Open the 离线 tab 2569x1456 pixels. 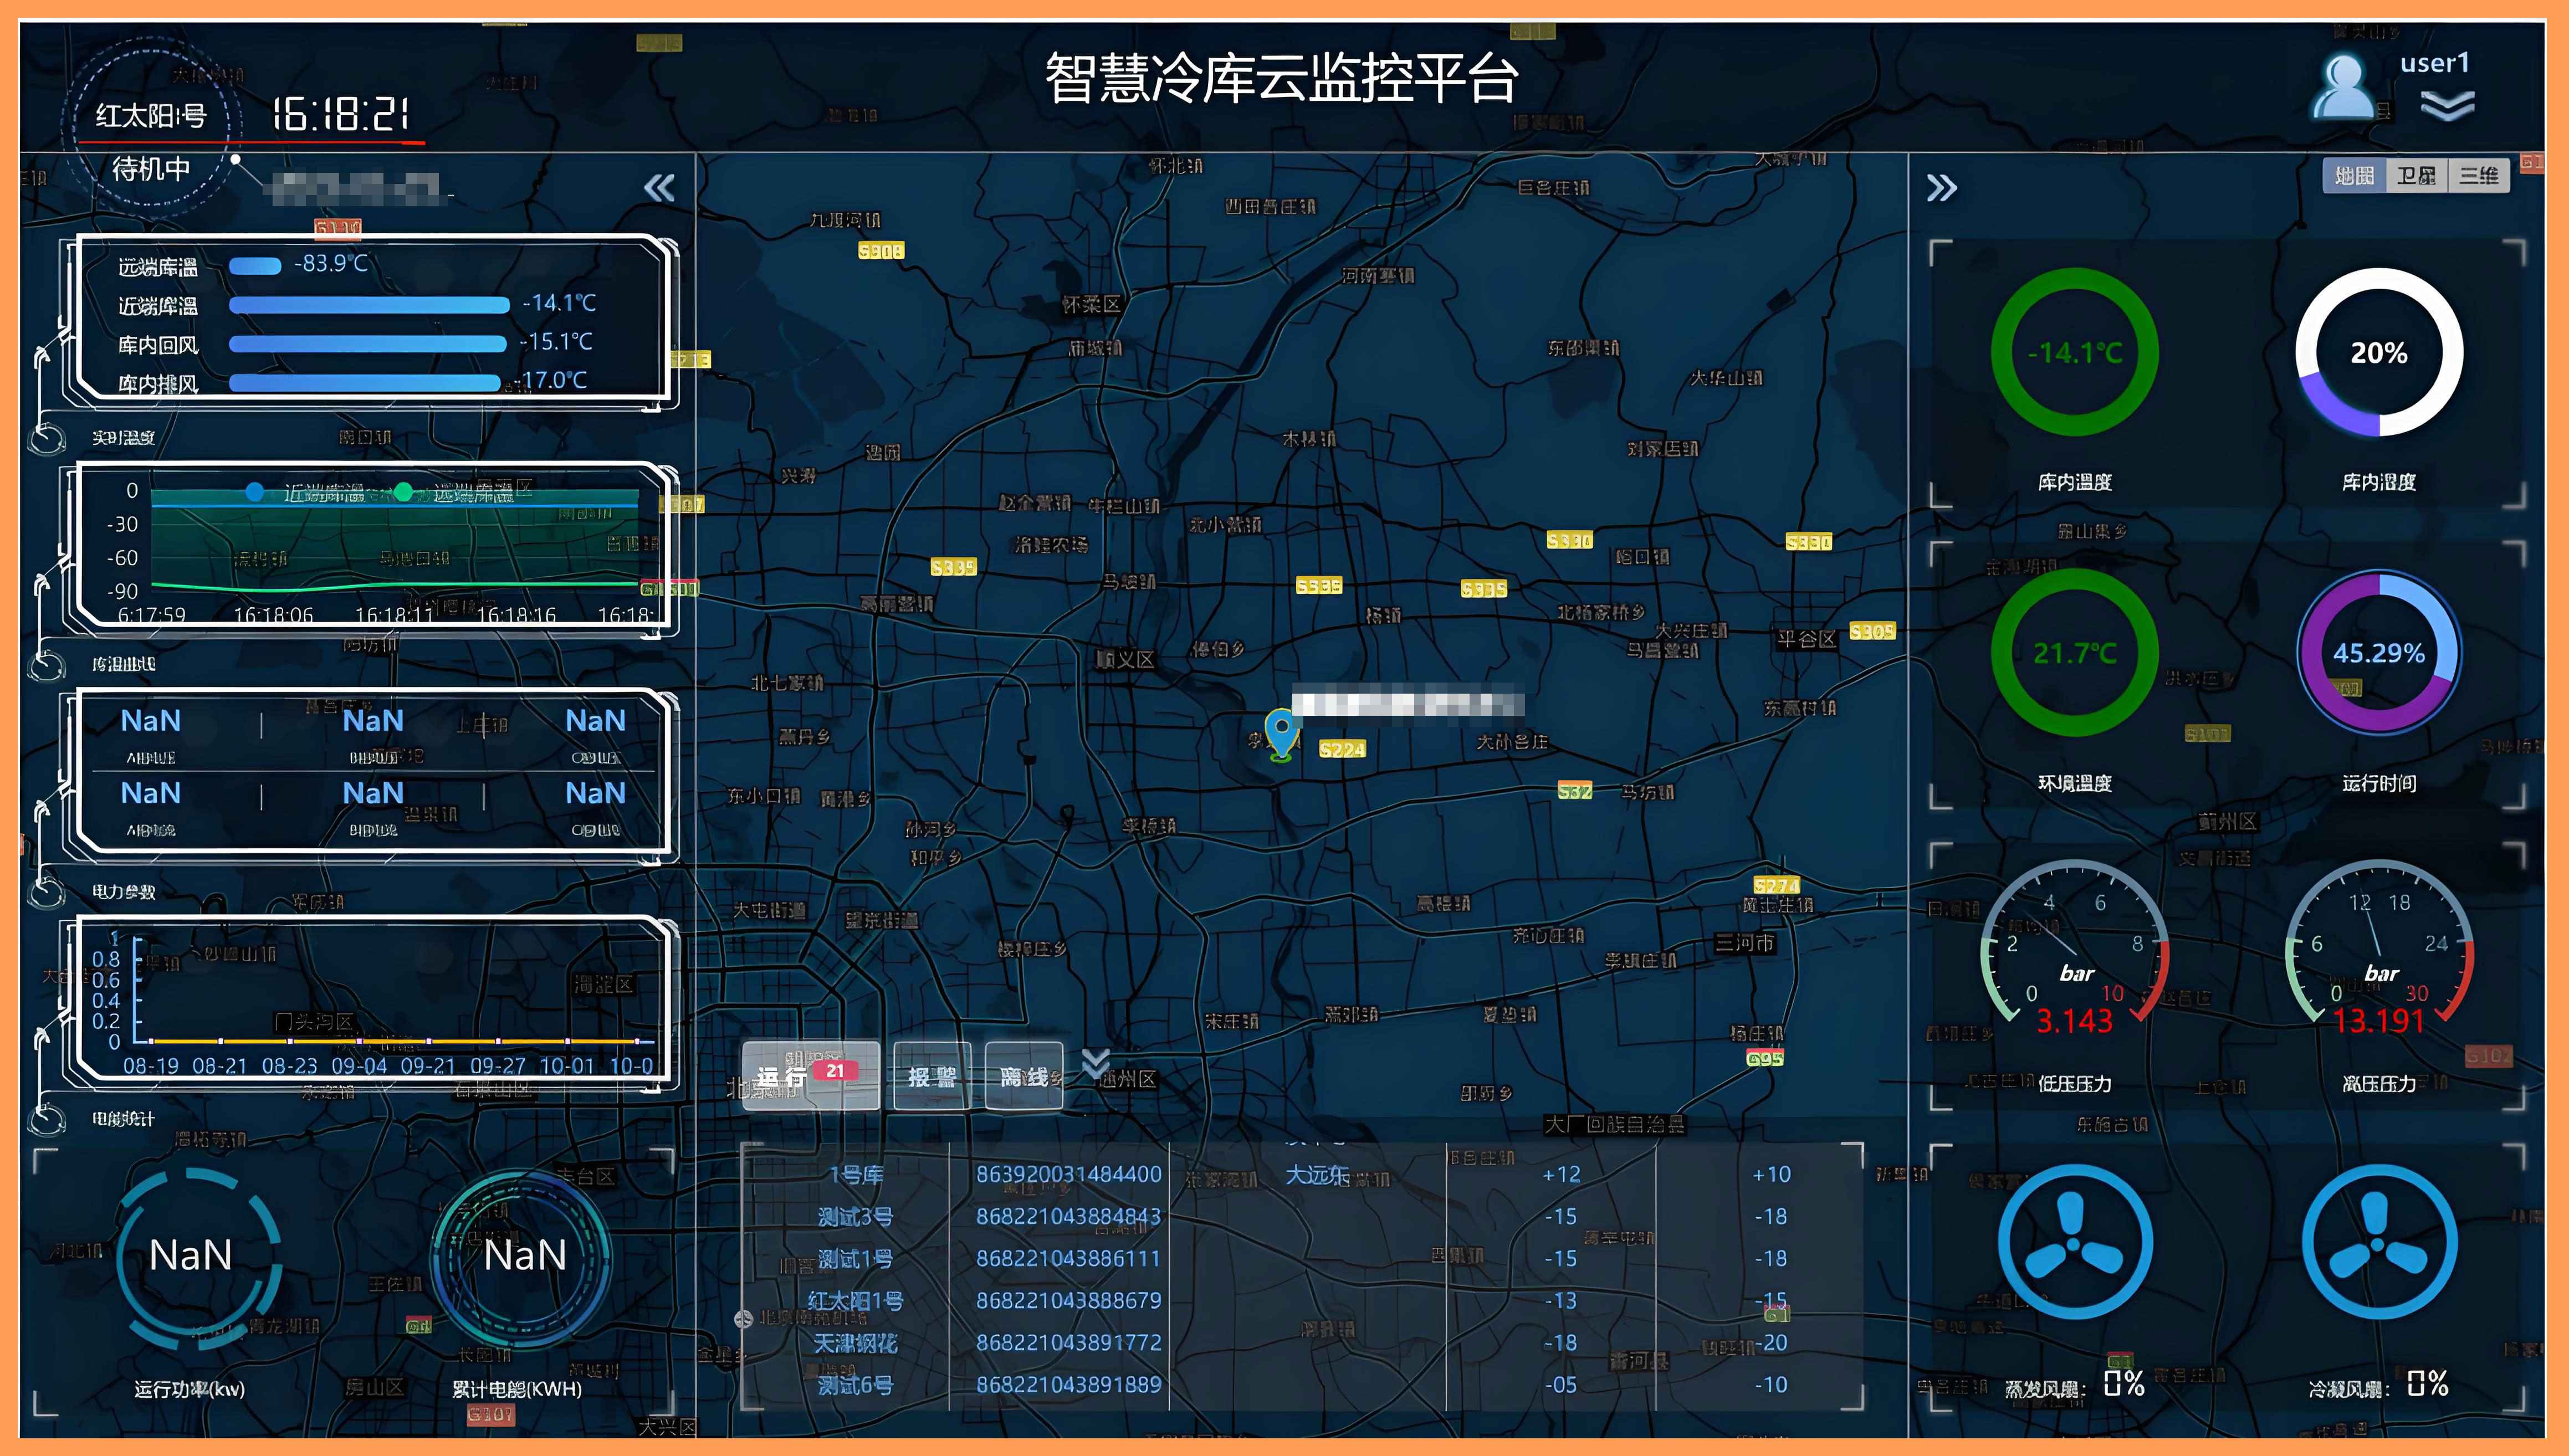[1024, 1076]
